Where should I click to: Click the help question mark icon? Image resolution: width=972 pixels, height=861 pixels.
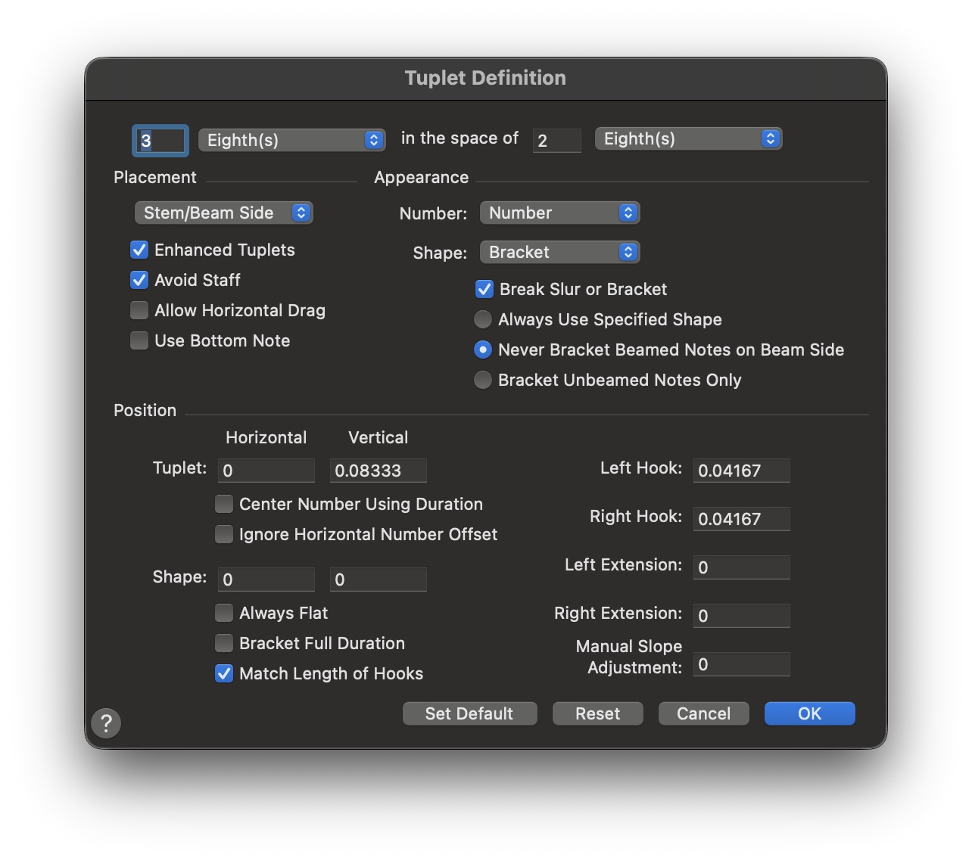coord(106,723)
